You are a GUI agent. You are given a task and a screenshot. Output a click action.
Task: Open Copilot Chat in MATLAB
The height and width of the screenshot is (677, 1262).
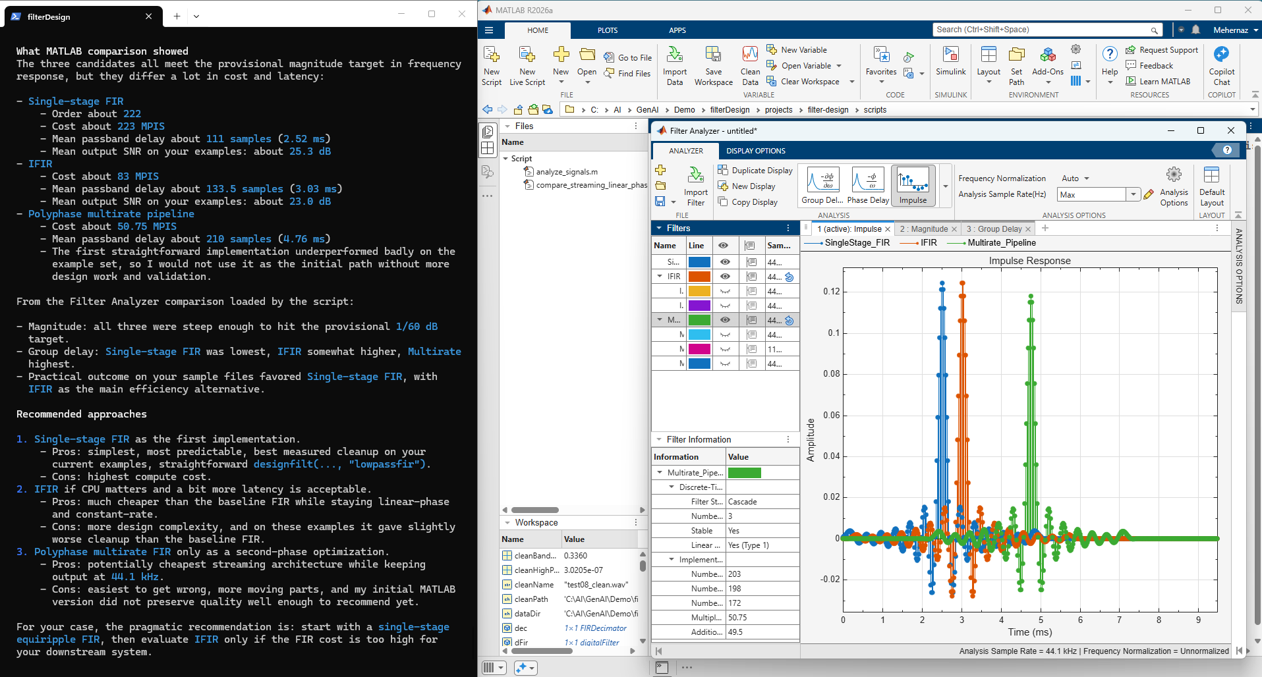pyautogui.click(x=1222, y=66)
